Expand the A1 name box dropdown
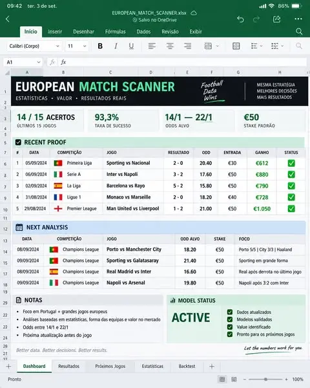This screenshot has width=310, height=388. 39,62
